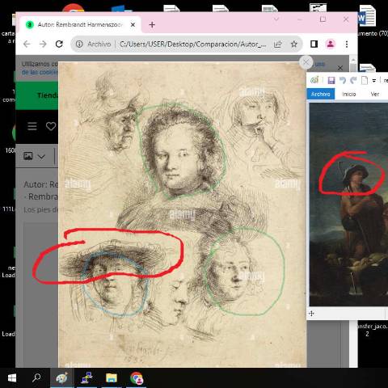Select the Rembrandt Harmenszoon tab
388x388 pixels.
79,25
